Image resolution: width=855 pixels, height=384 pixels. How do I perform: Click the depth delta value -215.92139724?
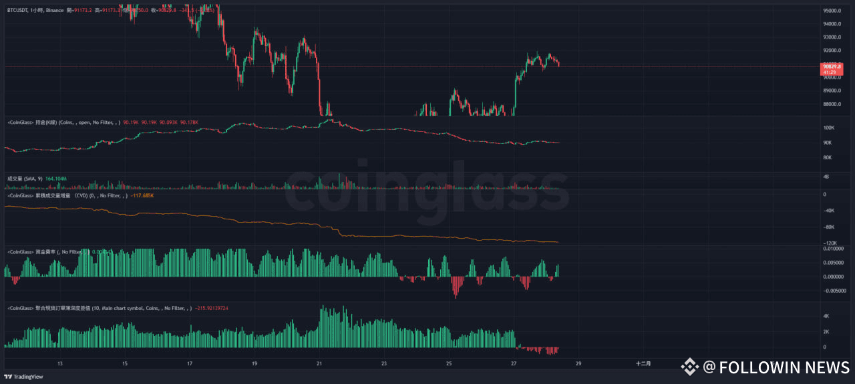(211, 308)
